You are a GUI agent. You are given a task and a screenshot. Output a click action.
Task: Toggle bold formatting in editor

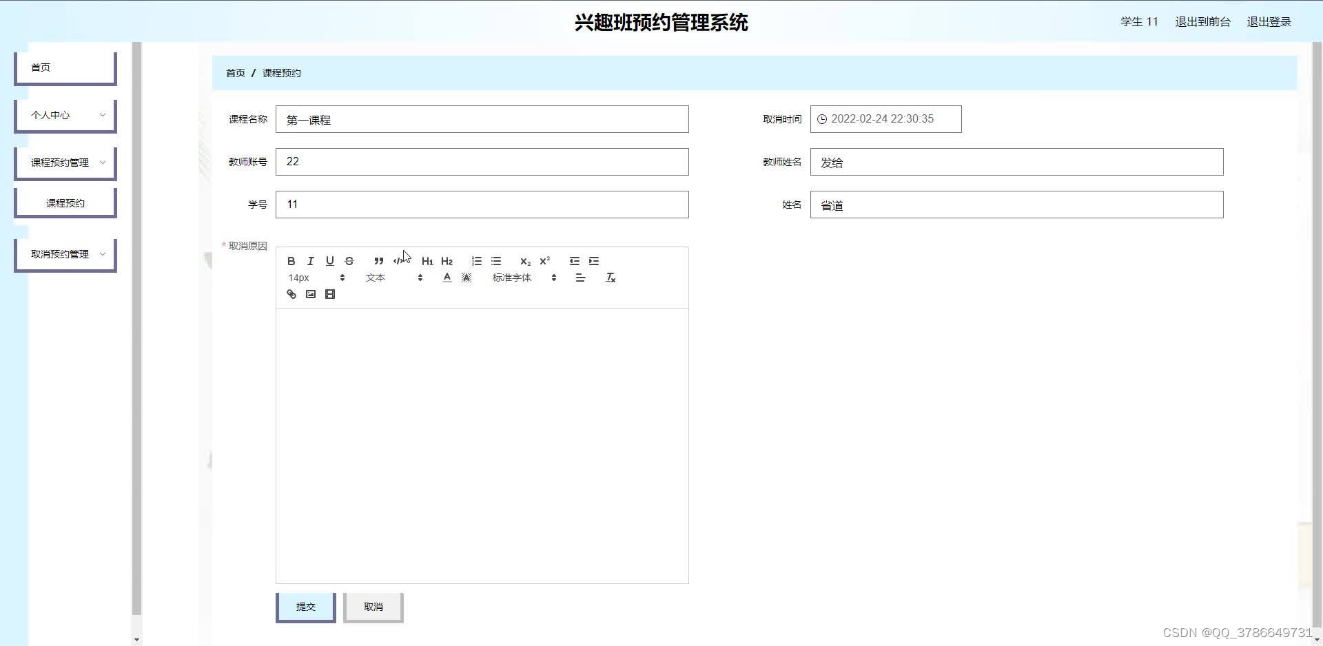pos(291,261)
